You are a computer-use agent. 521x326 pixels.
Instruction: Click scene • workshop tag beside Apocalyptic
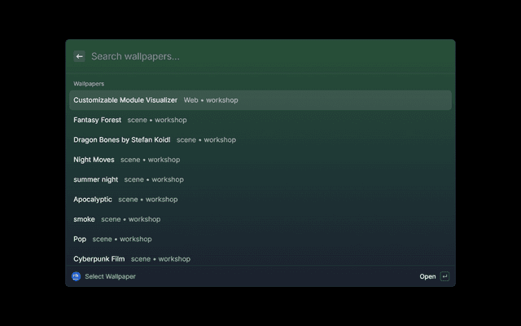coord(148,199)
